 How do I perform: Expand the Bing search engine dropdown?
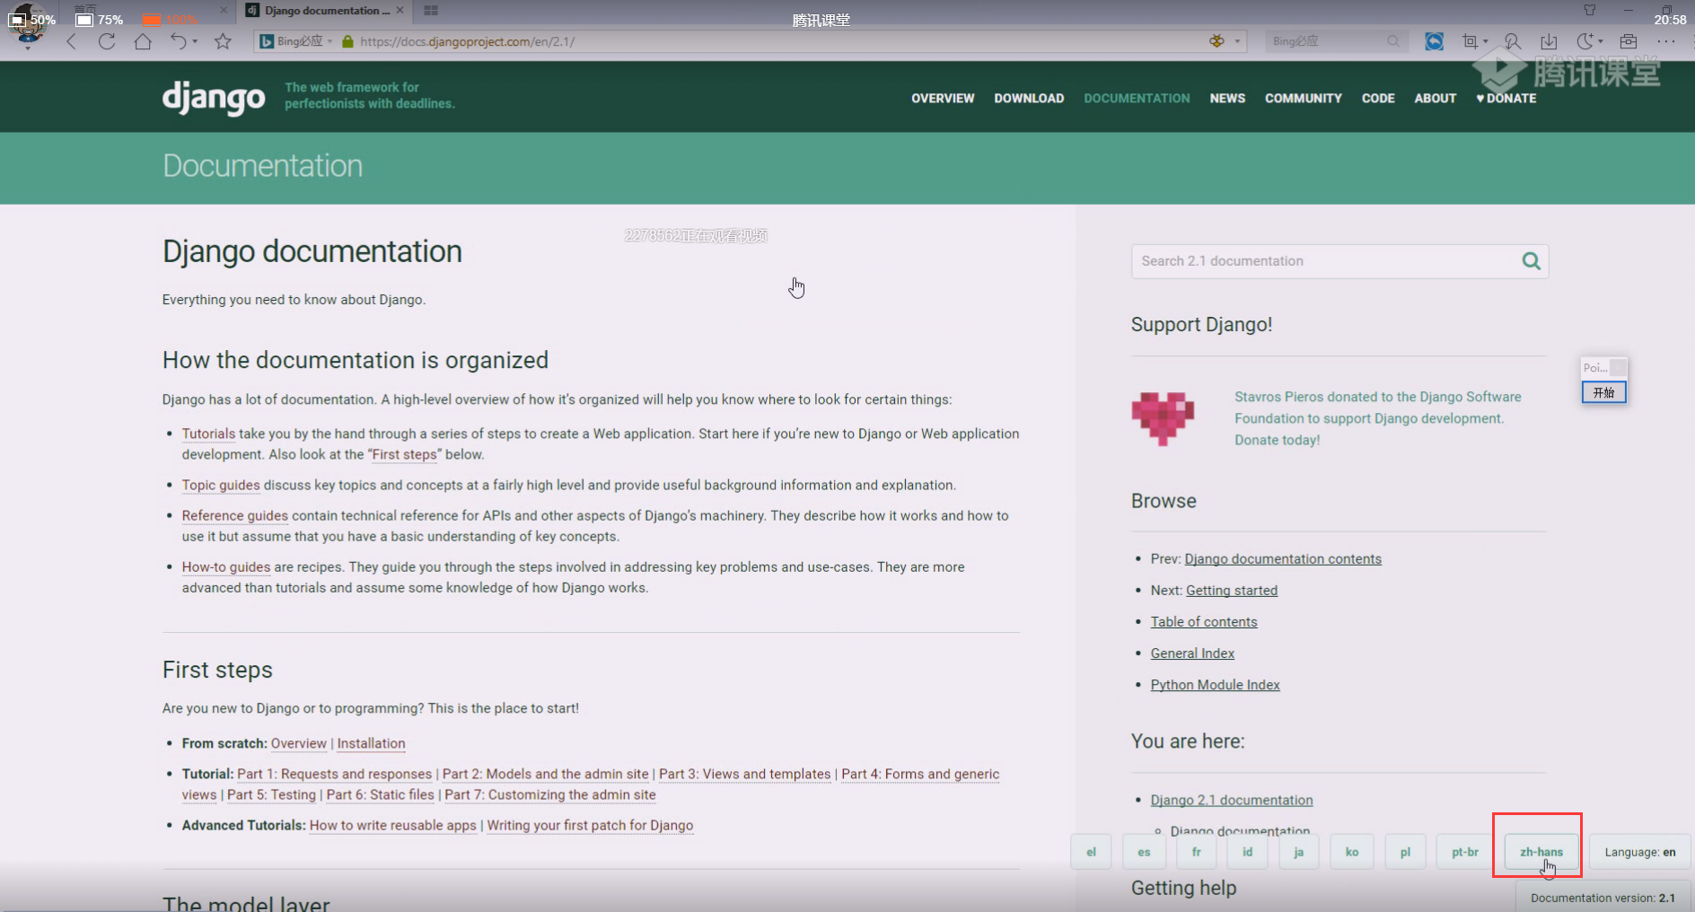[x=330, y=41]
